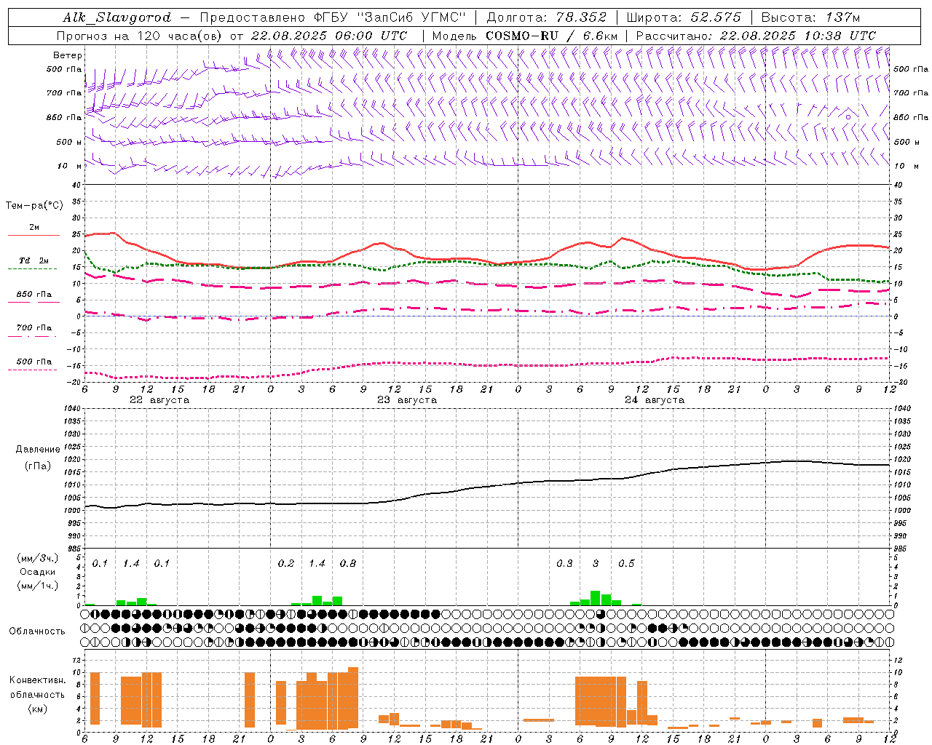Screen dimensions: 932x745
Task: Click the precipitation value '0.8' label
Action: (x=348, y=563)
